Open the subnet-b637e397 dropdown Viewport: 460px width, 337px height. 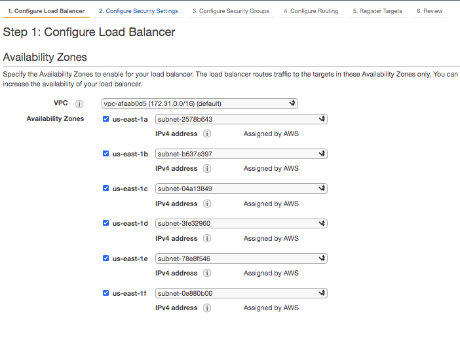pyautogui.click(x=241, y=154)
